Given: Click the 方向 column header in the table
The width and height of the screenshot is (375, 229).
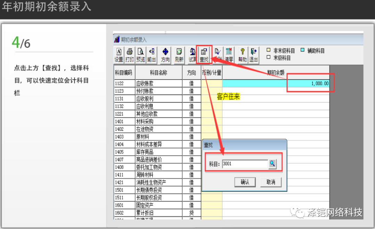Looking at the screenshot, I should point(192,73).
